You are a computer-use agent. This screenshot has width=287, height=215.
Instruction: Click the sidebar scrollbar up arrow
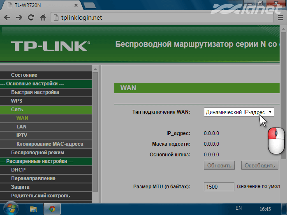[x=95, y=69]
